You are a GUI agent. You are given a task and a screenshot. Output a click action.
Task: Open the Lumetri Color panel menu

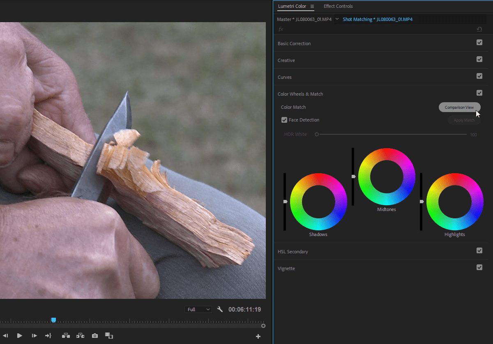click(x=312, y=6)
